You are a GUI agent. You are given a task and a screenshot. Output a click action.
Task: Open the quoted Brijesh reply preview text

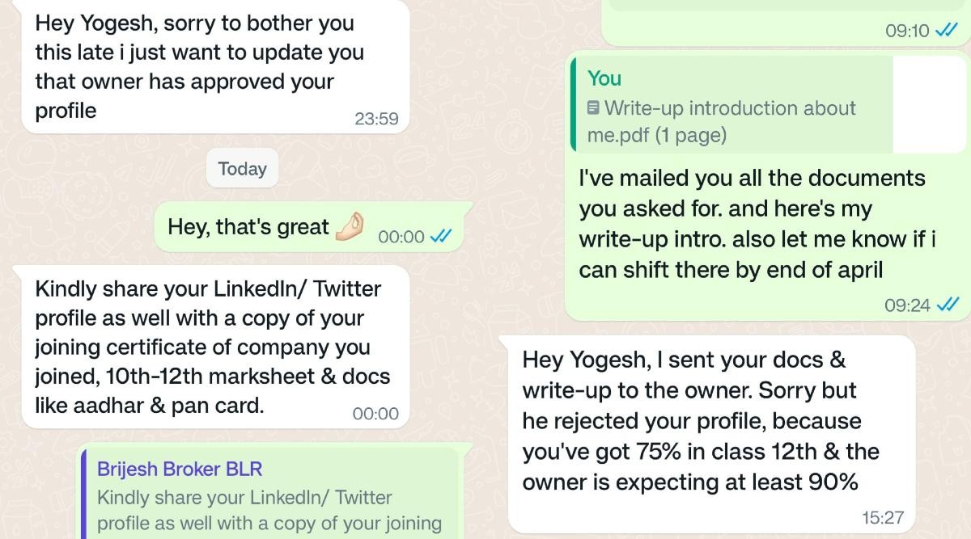click(x=269, y=511)
